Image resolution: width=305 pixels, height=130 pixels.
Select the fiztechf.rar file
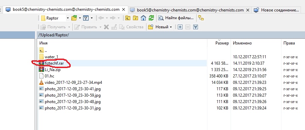pos(123,63)
